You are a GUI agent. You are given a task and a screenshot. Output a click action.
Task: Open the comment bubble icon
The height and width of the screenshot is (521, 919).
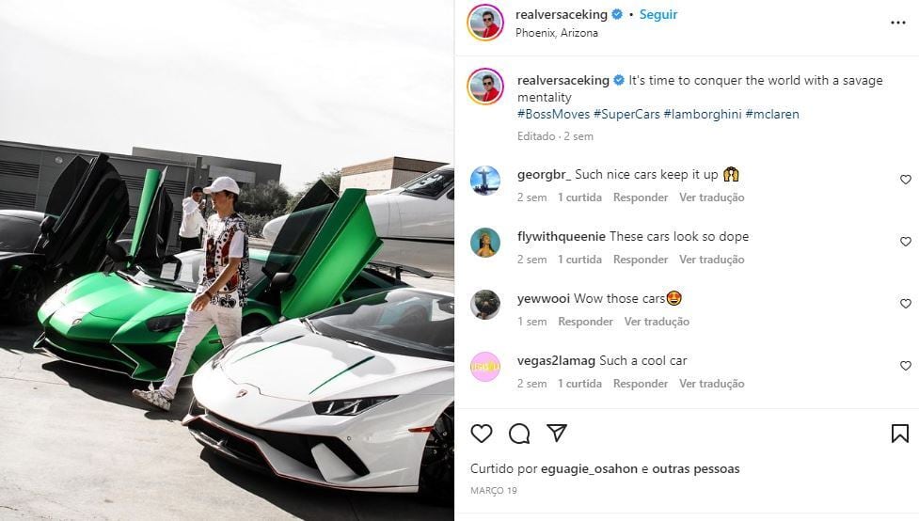519,433
